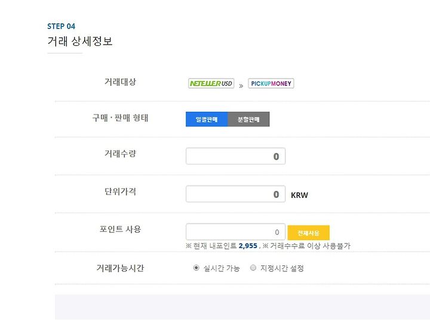Select the blue 일괄판매 option
Viewport: 430px width, 325px height.
(x=207, y=119)
